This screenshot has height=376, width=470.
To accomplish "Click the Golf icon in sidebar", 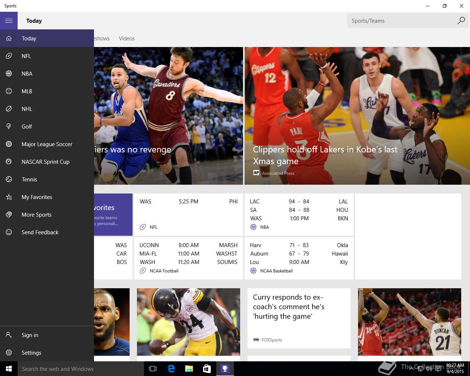I will [9, 127].
